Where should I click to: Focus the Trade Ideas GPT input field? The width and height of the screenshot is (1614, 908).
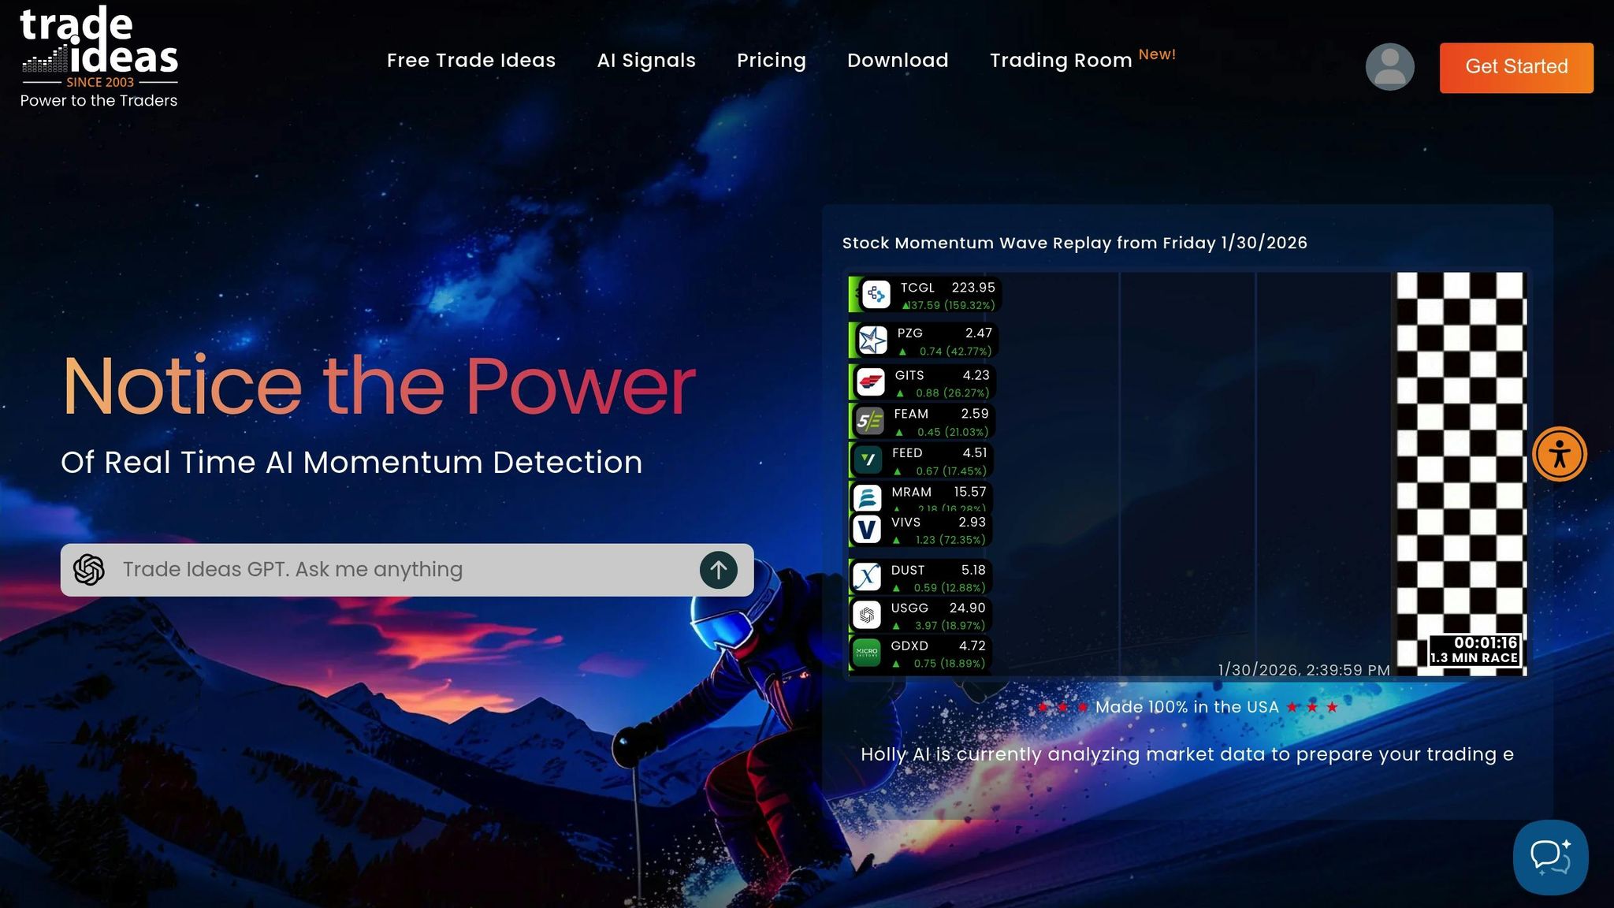tap(394, 570)
